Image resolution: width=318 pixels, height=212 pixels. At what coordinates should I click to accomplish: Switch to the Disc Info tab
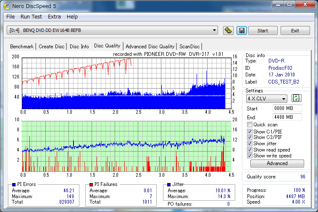79,47
